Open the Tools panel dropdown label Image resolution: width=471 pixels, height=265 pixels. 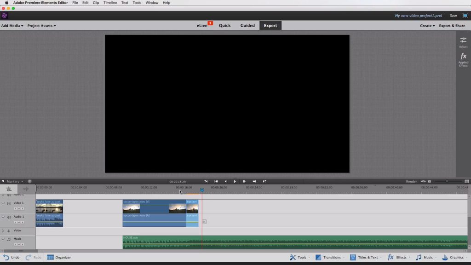(304, 258)
